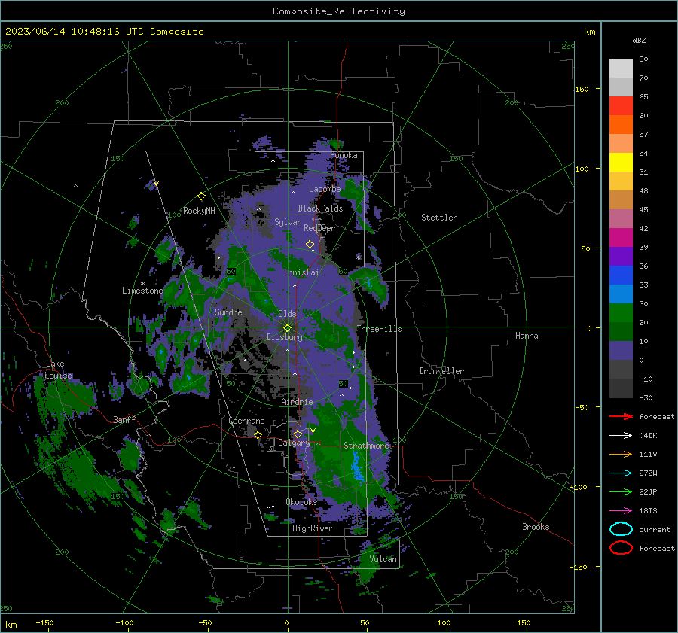The width and height of the screenshot is (678, 633).
Task: Click the Brooks city label
Action: 536,527
